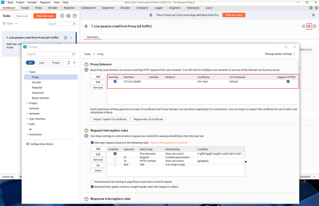Select the Summary tab of the task
319x206 pixels.
(x=93, y=37)
